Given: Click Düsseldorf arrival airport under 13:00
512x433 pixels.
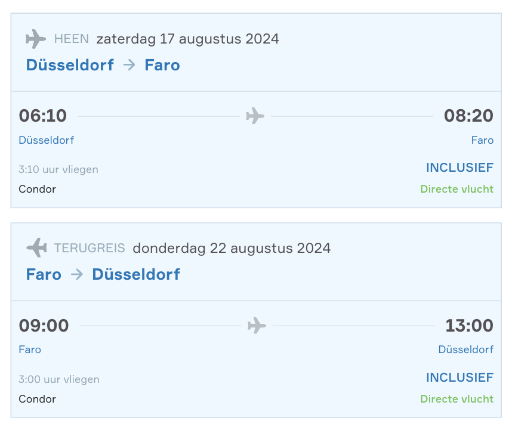Looking at the screenshot, I should tap(466, 350).
